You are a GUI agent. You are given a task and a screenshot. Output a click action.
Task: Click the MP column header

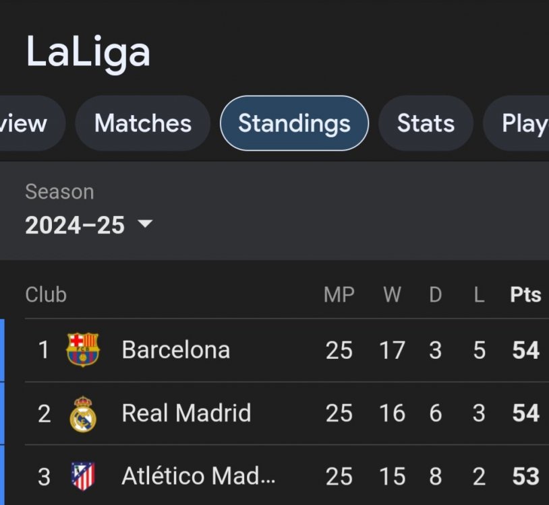tap(339, 295)
